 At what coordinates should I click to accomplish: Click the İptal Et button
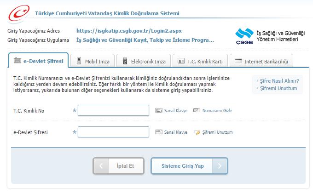[x=119, y=166]
